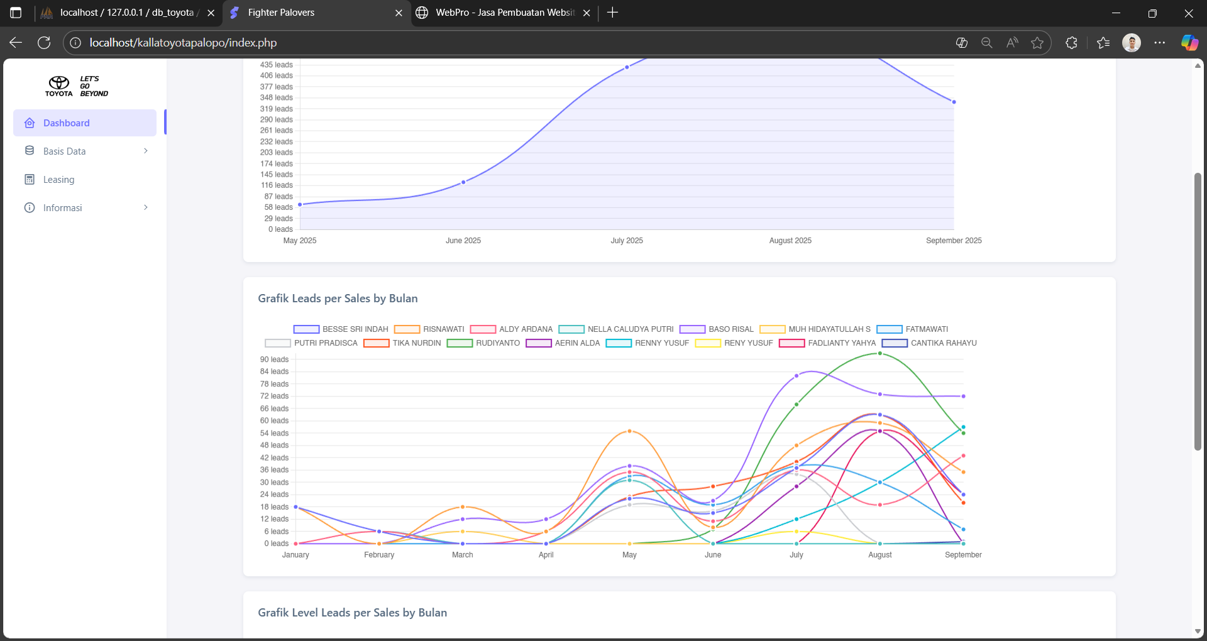
Task: Expand the Basis Data menu chevron
Action: coord(146,151)
